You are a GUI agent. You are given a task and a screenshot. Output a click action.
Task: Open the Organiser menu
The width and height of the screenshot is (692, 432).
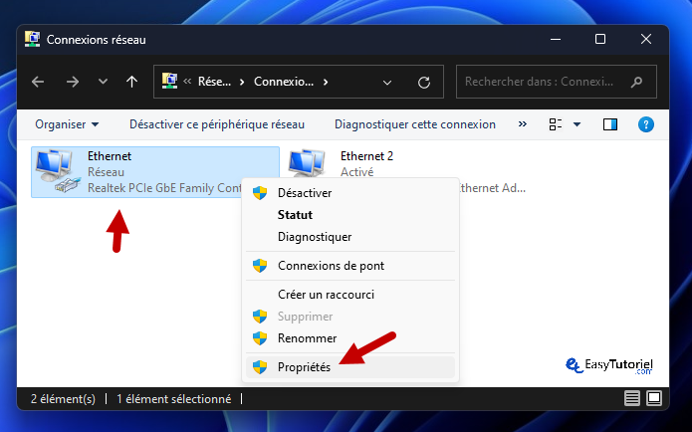click(67, 124)
